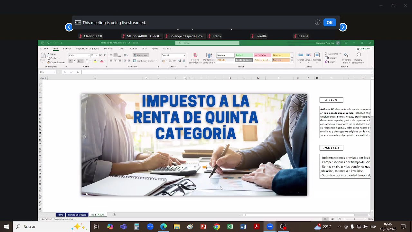Open Formato condicional menu
The height and width of the screenshot is (232, 412).
pyautogui.click(x=195, y=58)
